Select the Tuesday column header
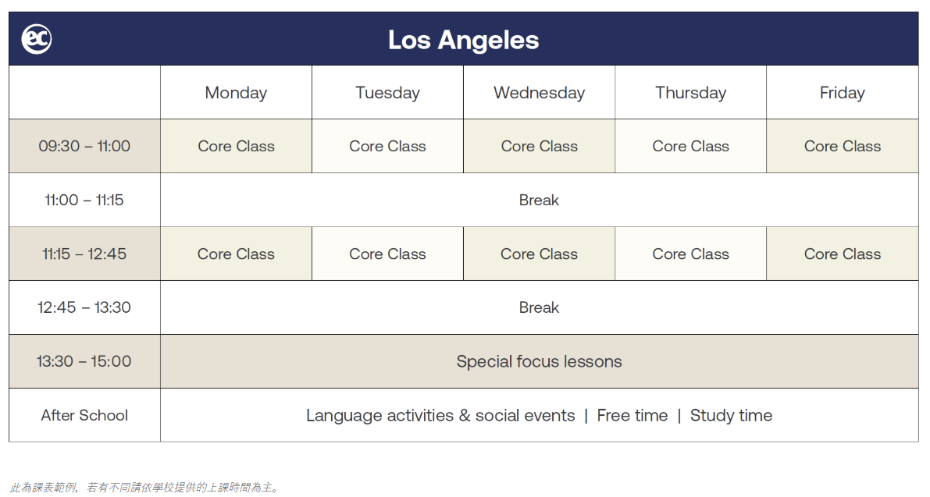The width and height of the screenshot is (930, 497). (x=387, y=92)
